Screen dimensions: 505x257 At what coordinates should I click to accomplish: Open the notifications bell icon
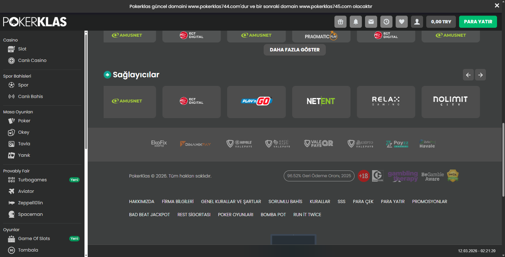coord(356,22)
